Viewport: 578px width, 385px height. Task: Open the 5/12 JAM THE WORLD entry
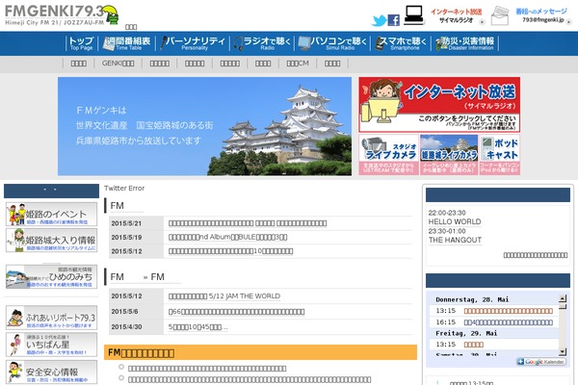point(224,296)
